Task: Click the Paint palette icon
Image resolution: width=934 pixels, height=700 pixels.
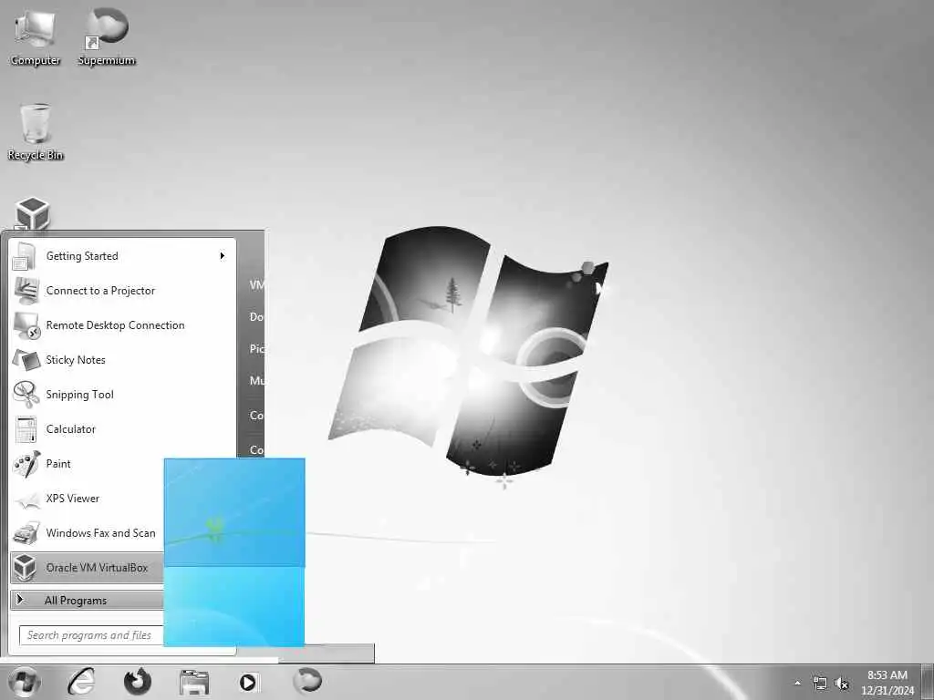Action: (x=26, y=464)
